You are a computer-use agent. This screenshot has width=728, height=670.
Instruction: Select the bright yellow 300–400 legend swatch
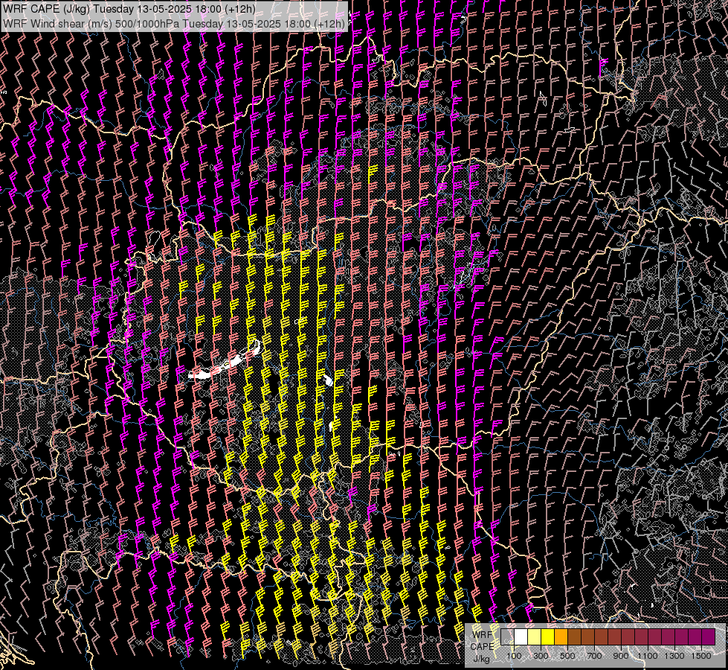(548, 637)
